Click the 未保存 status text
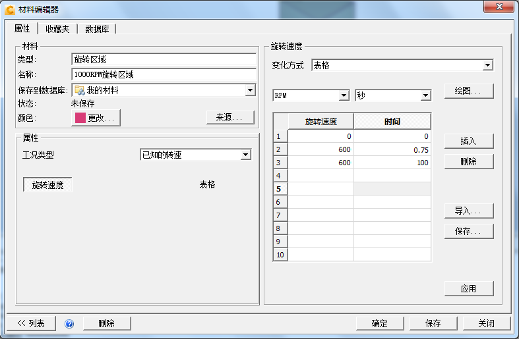Screen dimensions: 519x339 point(82,103)
